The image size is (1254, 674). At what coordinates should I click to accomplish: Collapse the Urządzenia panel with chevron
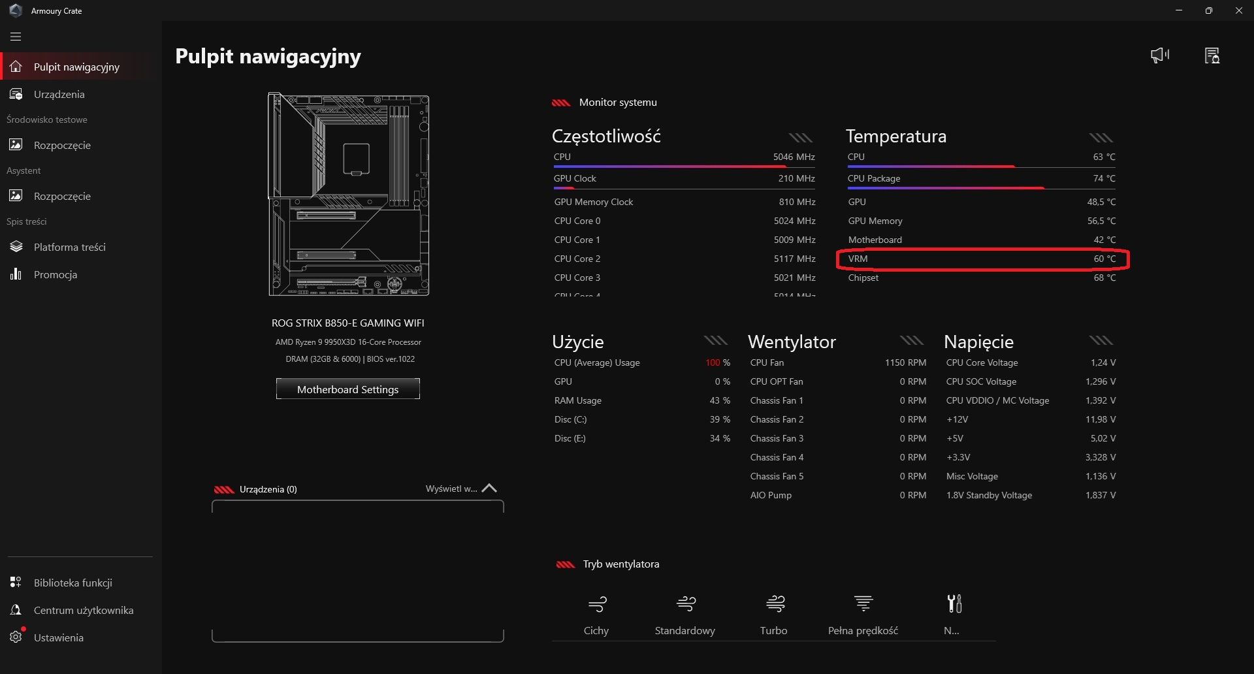pyautogui.click(x=489, y=489)
